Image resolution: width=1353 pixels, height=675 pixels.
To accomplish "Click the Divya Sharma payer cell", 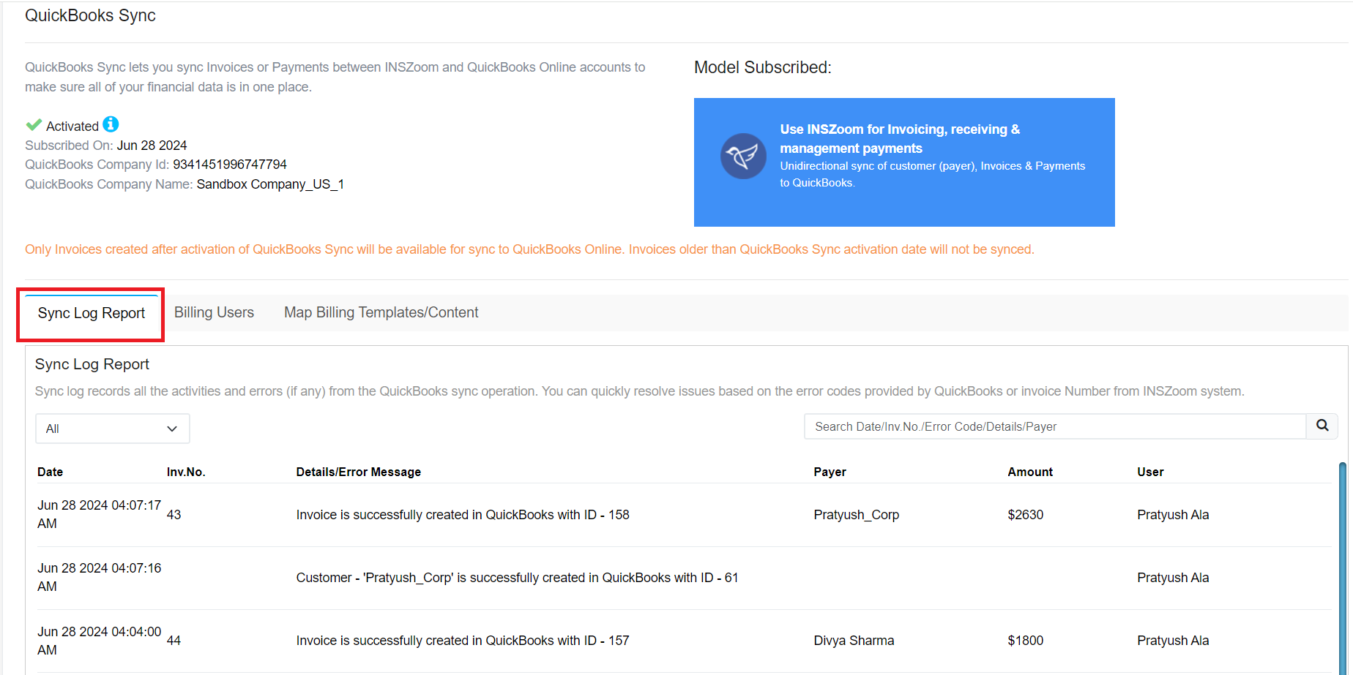I will pyautogui.click(x=854, y=641).
